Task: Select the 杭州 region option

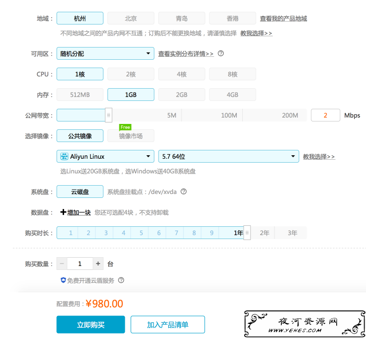Action: tap(80, 18)
